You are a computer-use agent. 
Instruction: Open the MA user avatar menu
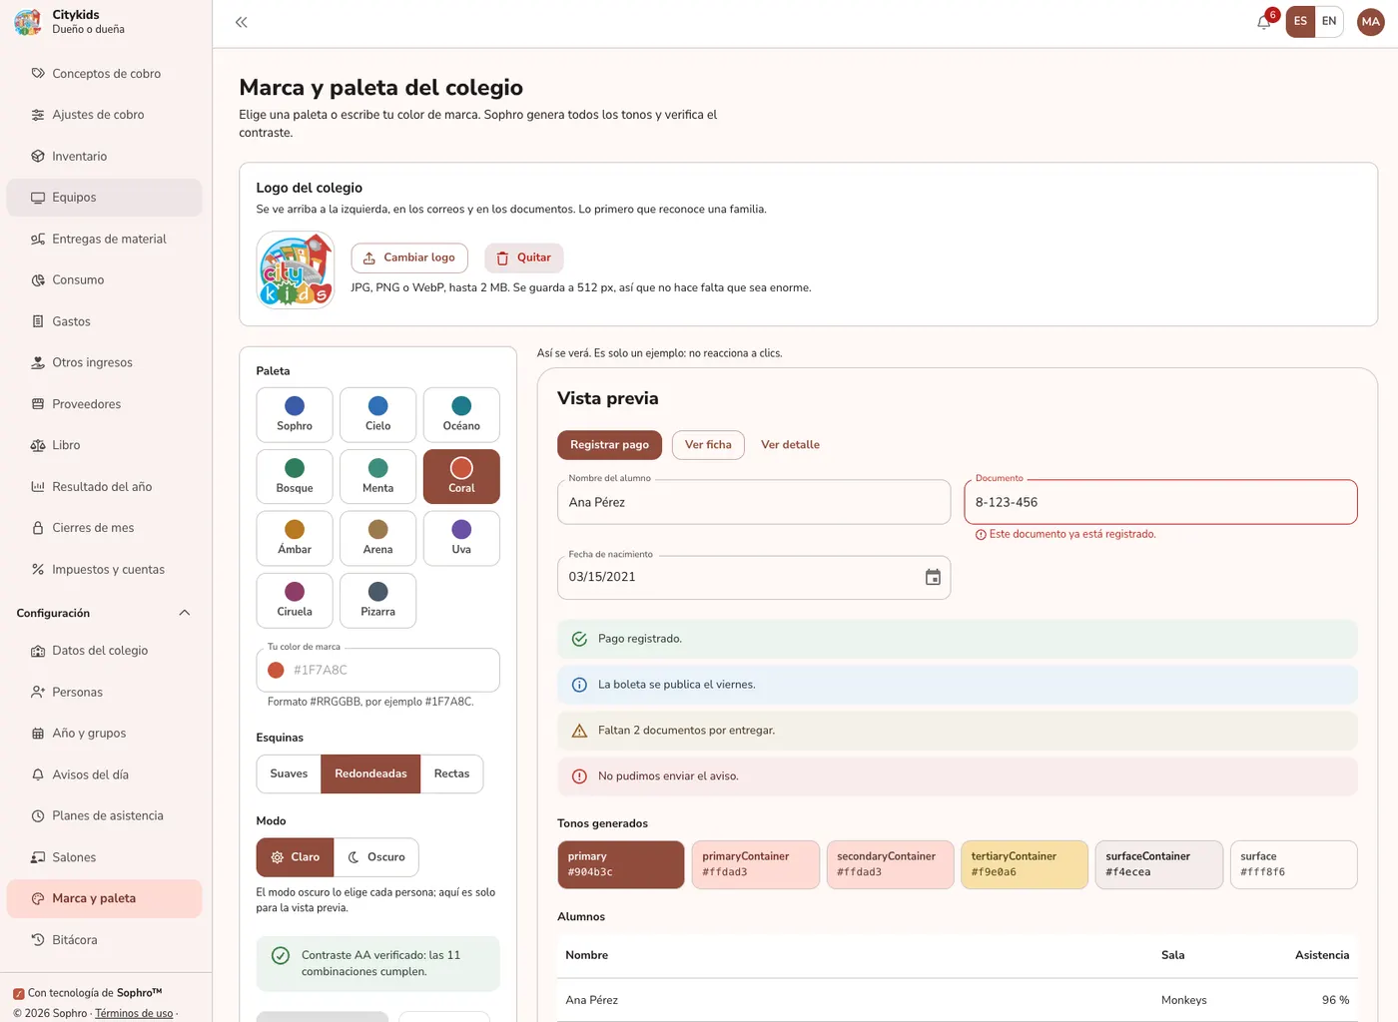point(1371,22)
